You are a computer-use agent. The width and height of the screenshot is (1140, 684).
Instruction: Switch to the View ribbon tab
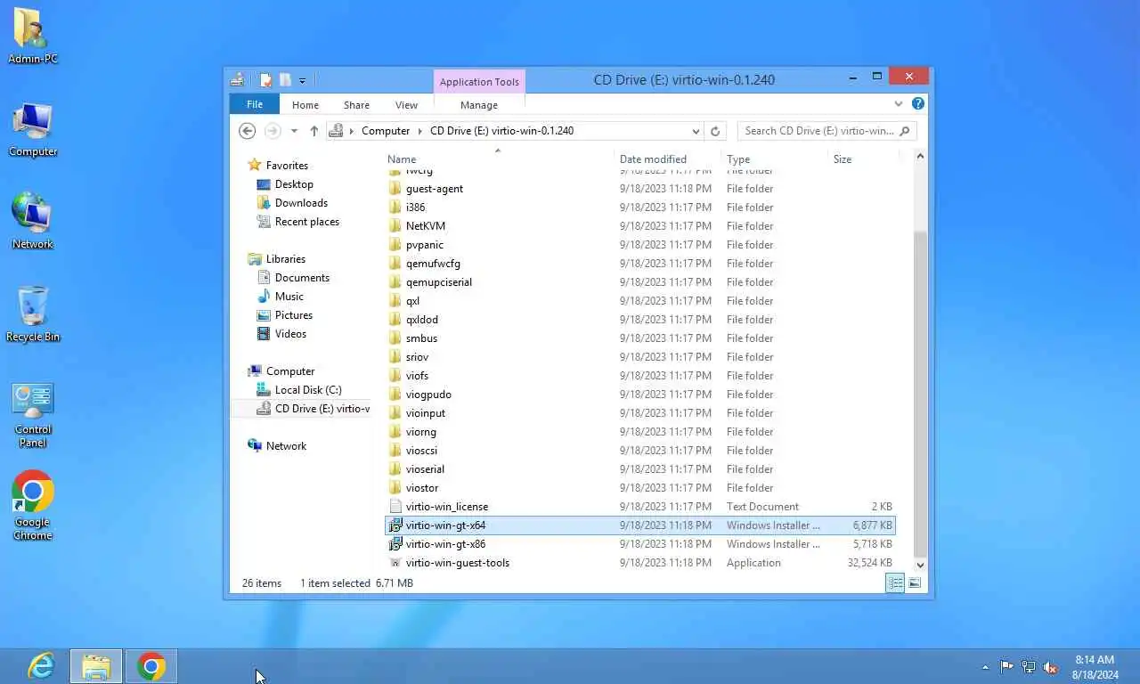pyautogui.click(x=406, y=105)
